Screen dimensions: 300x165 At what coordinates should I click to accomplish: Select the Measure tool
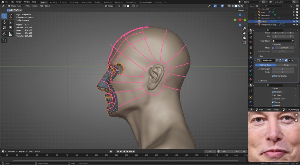tap(10, 34)
